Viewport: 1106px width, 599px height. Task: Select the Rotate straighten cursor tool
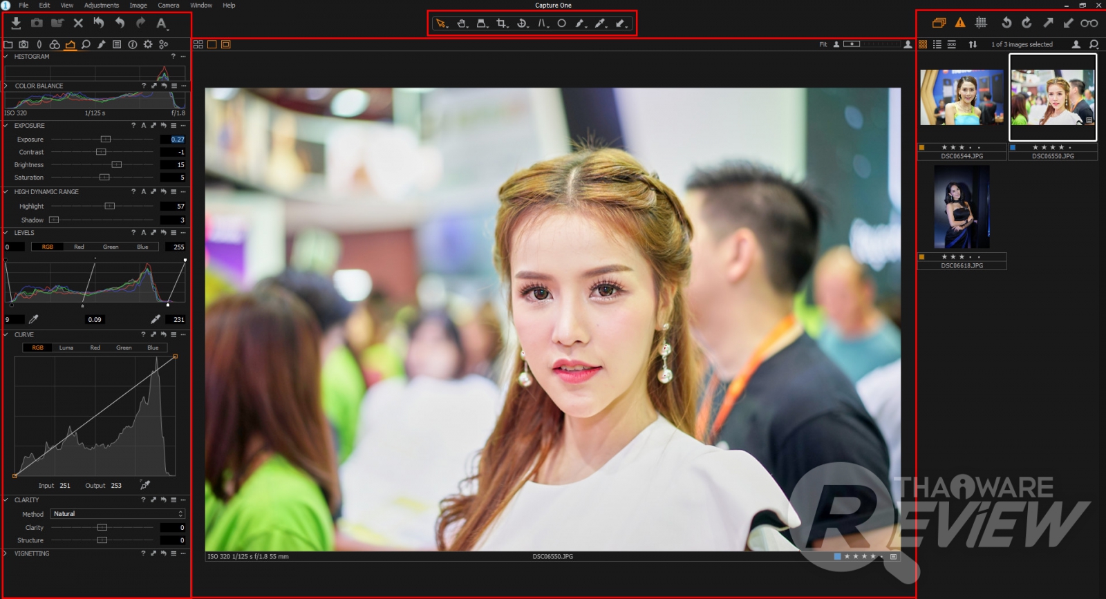tap(523, 23)
